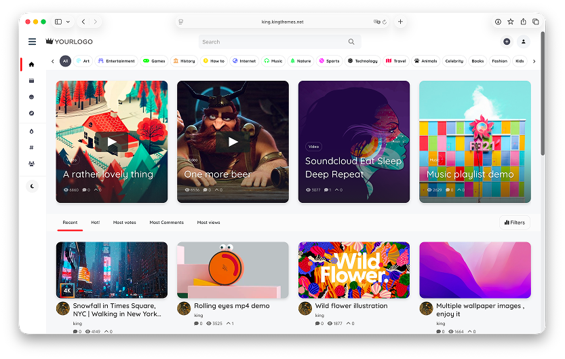Click 'Rolling eyes mp4 demo' title link
This screenshot has height=359, width=565.
click(x=232, y=305)
